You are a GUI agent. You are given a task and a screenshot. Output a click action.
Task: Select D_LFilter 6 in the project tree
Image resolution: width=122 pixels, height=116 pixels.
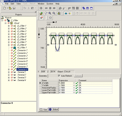tap(22, 39)
